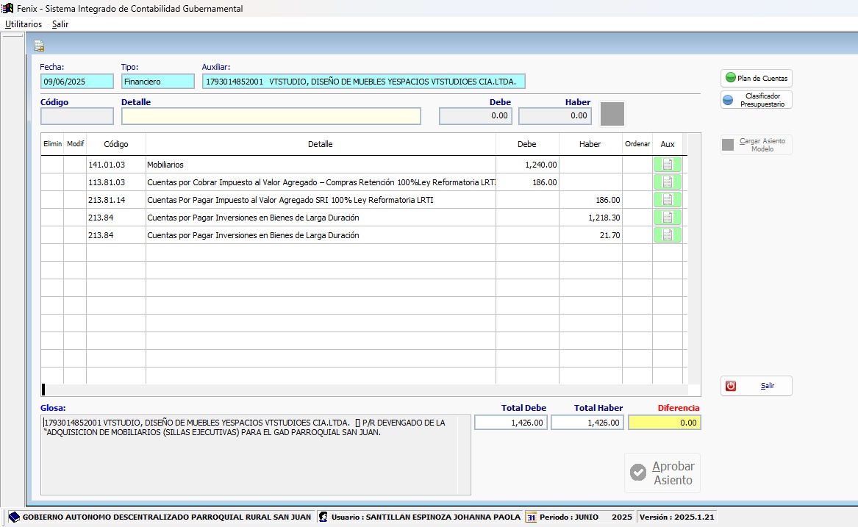
Task: Click the Salir button with red power icon
Action: [756, 386]
